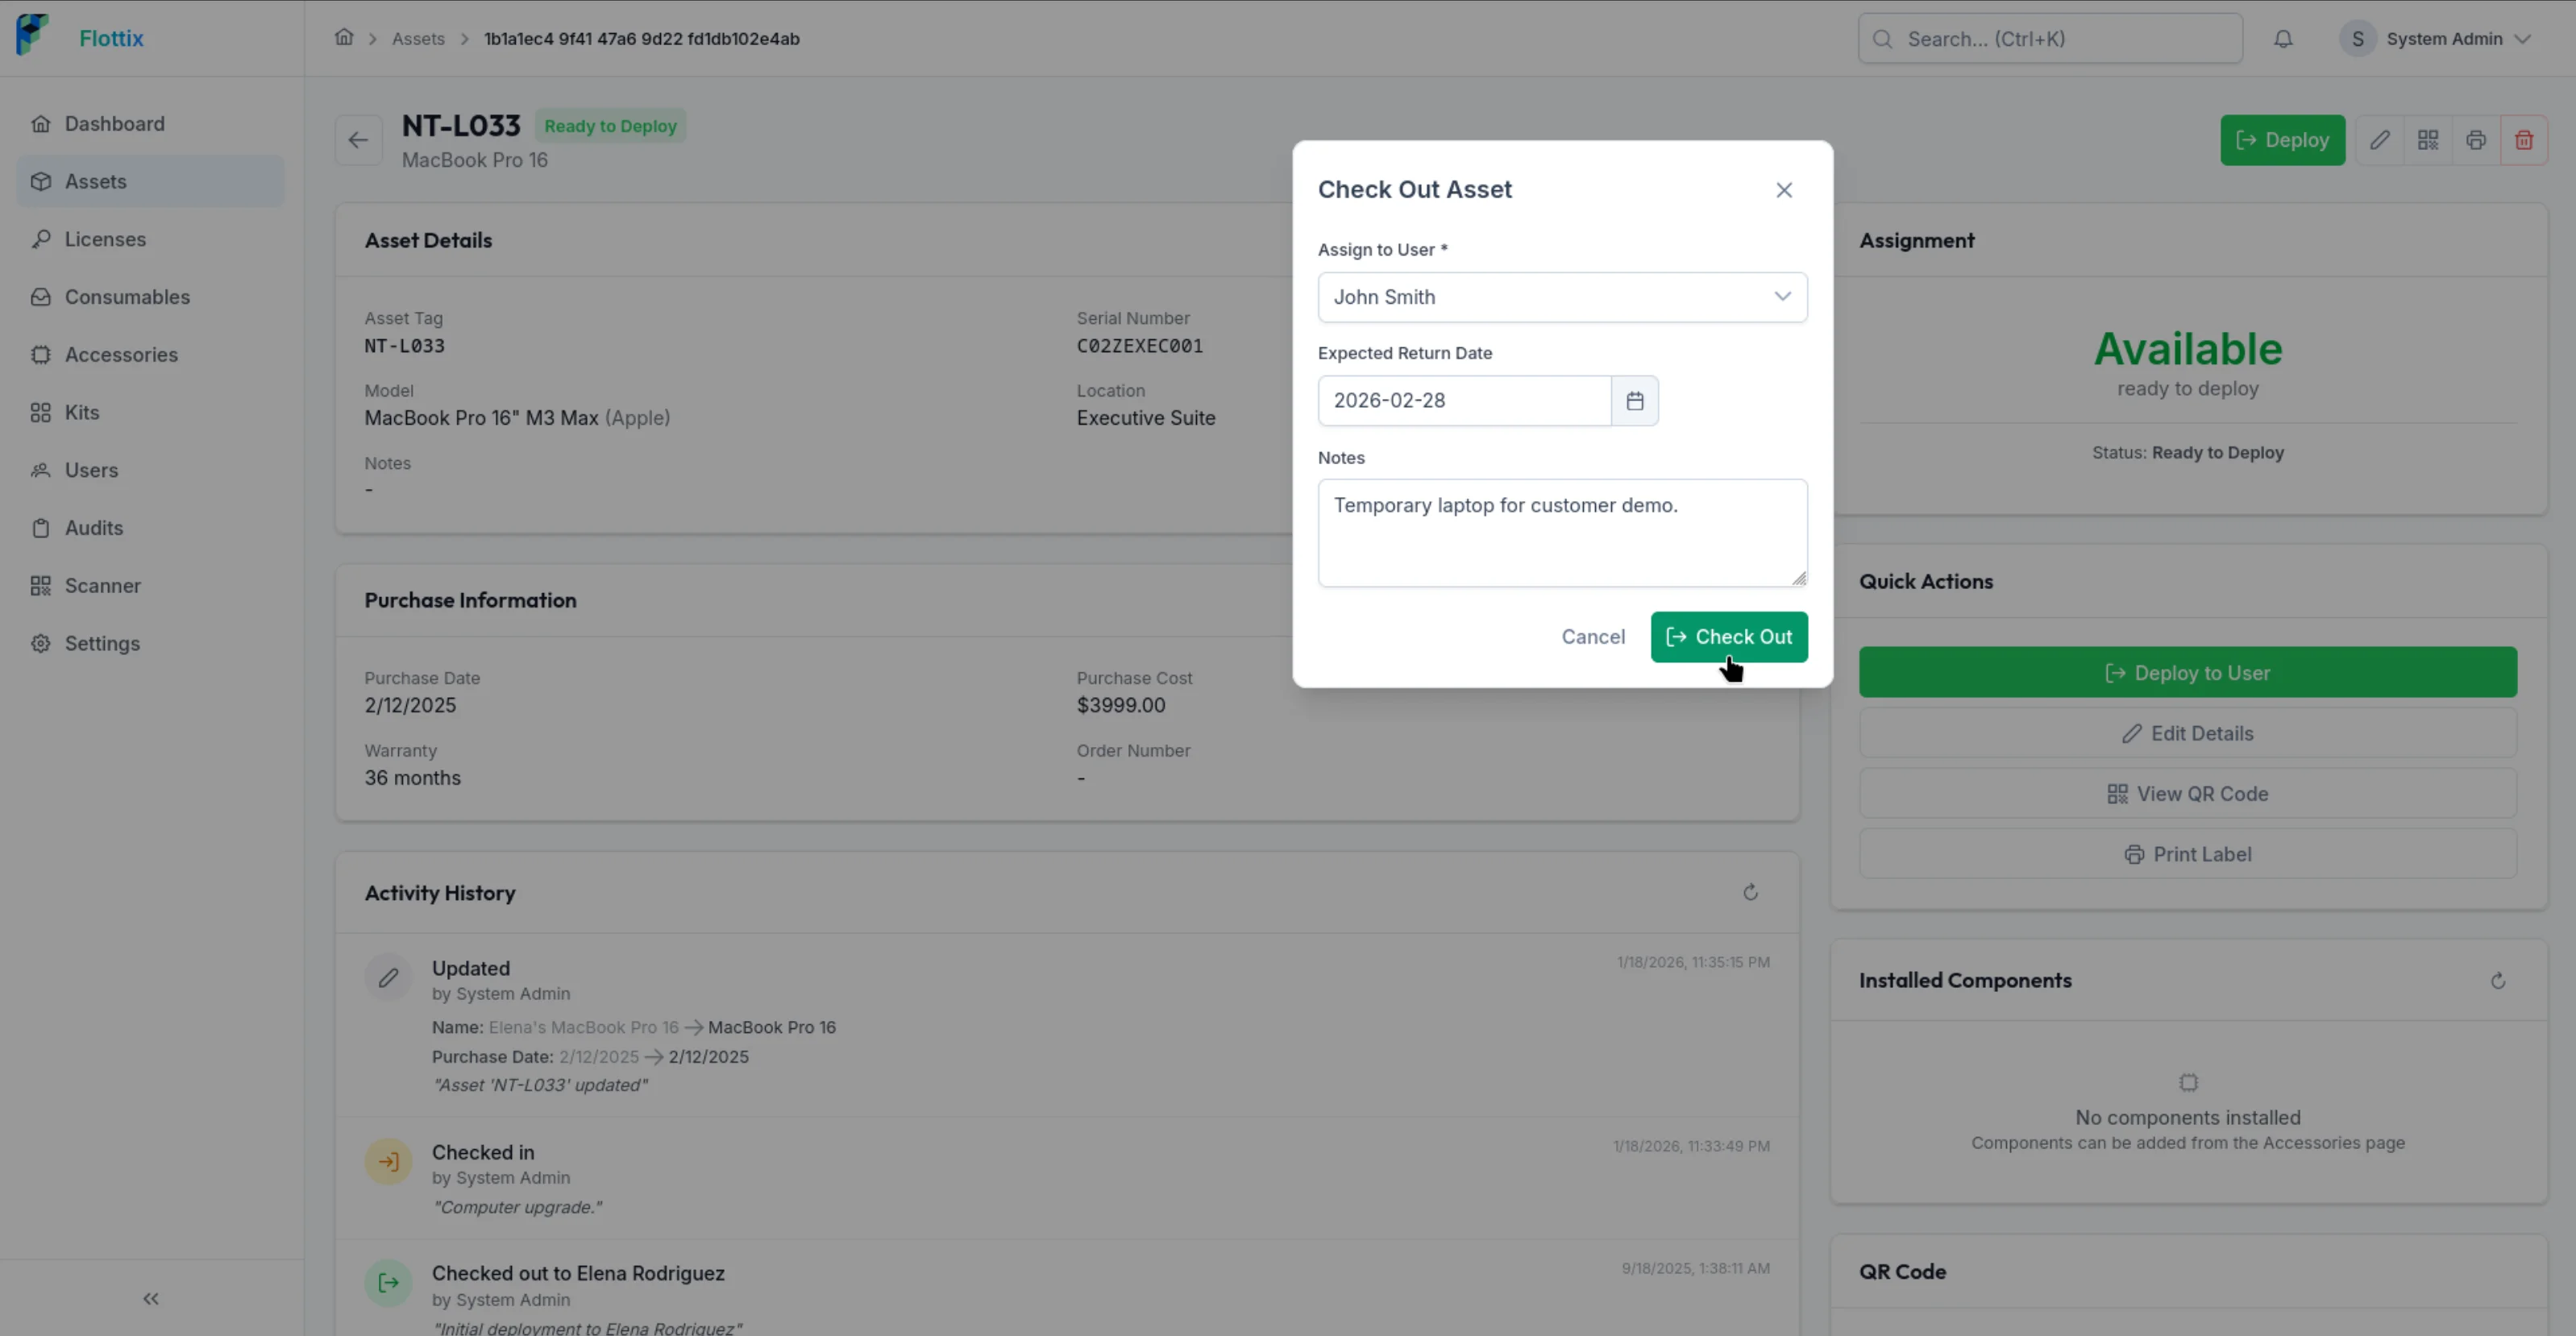
Task: Open the Assign to User dropdown
Action: 1561,297
